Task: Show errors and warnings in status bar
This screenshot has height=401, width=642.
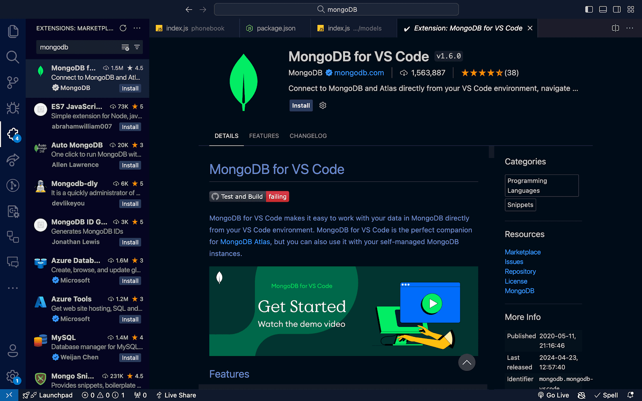Action: [103, 395]
